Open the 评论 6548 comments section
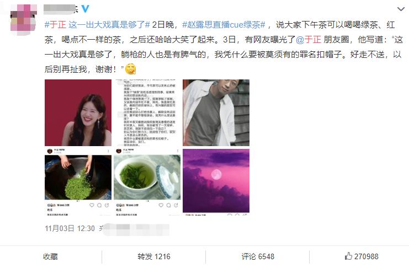This screenshot has width=409, height=268. (x=258, y=256)
